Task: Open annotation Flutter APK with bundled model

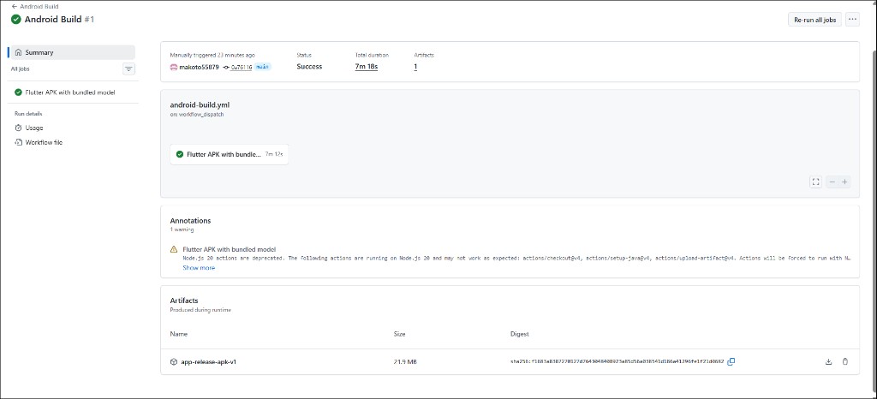Action: point(230,249)
